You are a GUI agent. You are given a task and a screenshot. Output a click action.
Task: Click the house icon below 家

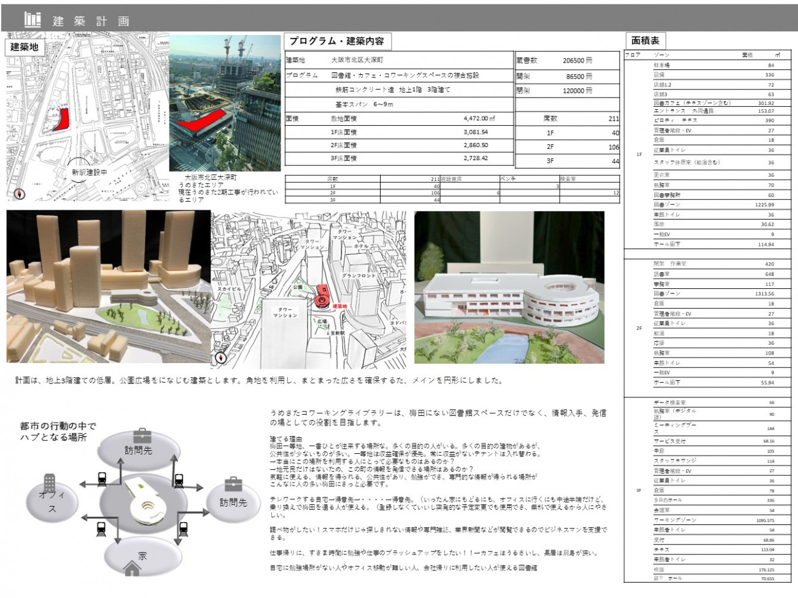tap(132, 569)
